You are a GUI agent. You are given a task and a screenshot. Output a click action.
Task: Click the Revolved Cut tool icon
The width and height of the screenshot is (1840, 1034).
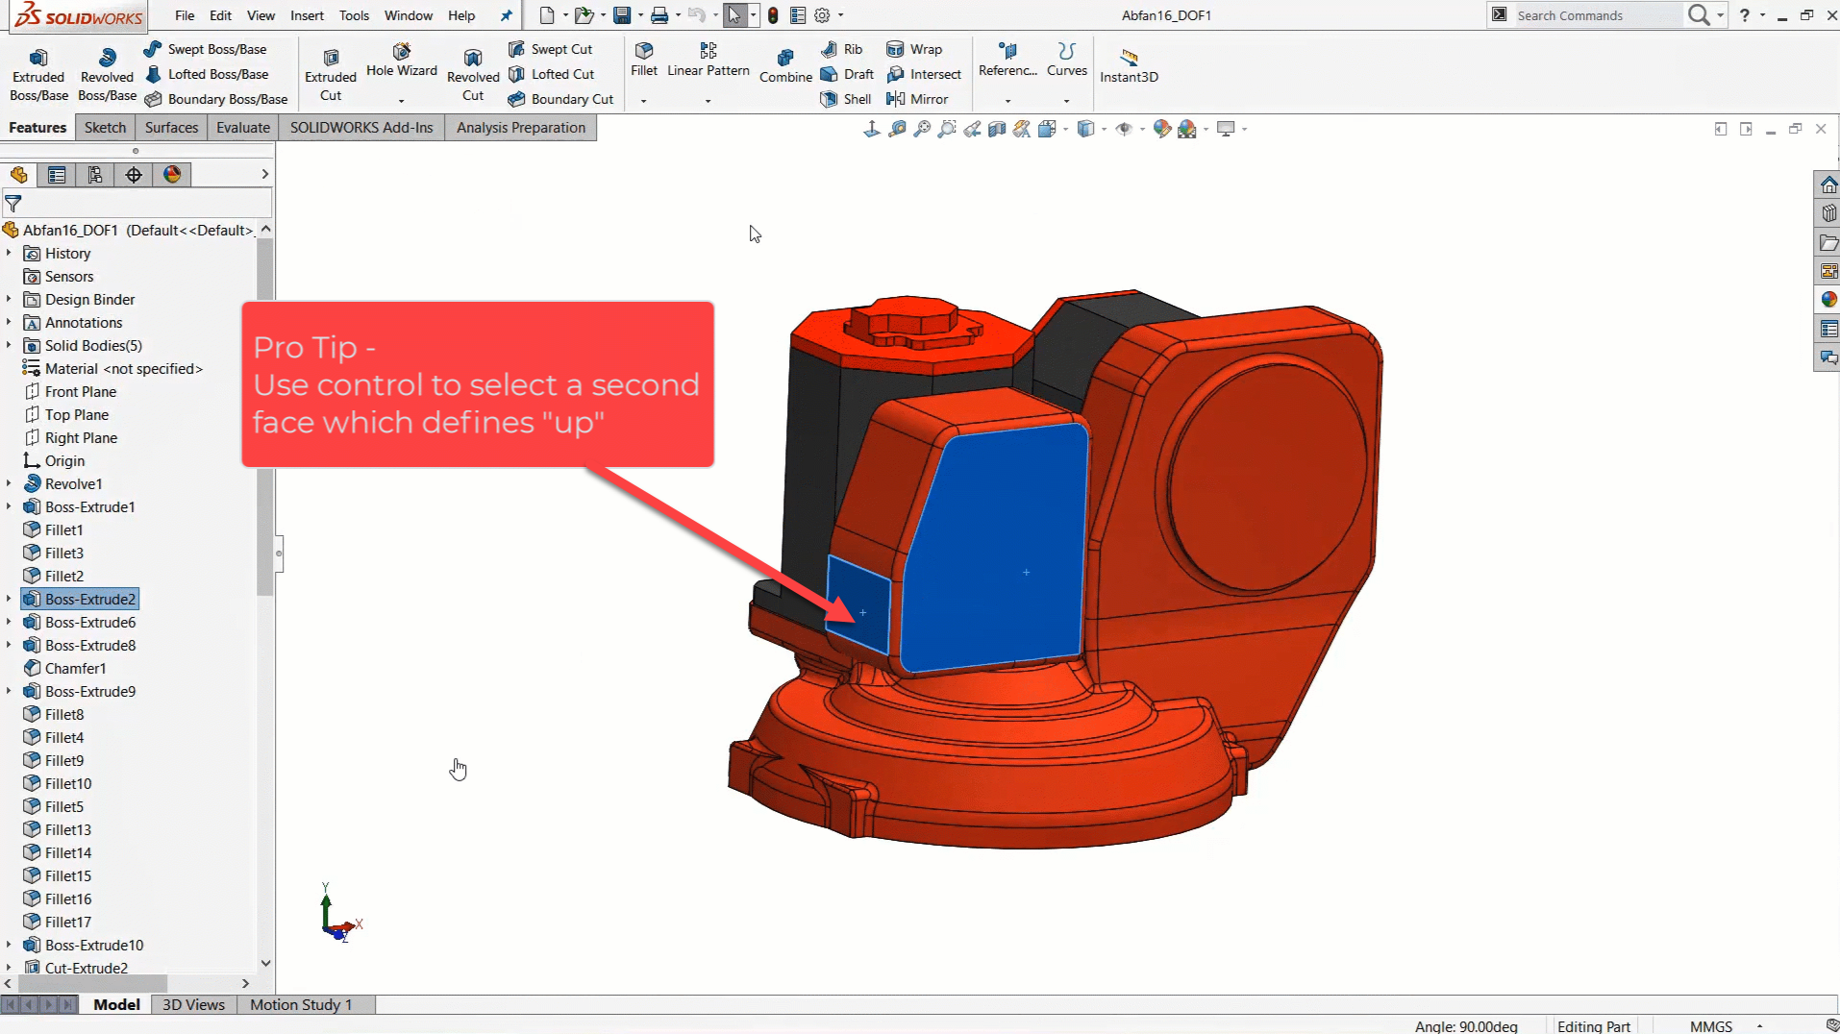point(472,60)
